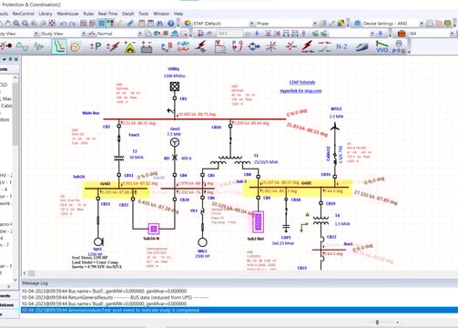The height and width of the screenshot is (328, 458).
Task: Select the battery sizing study icon
Action: coord(147,47)
